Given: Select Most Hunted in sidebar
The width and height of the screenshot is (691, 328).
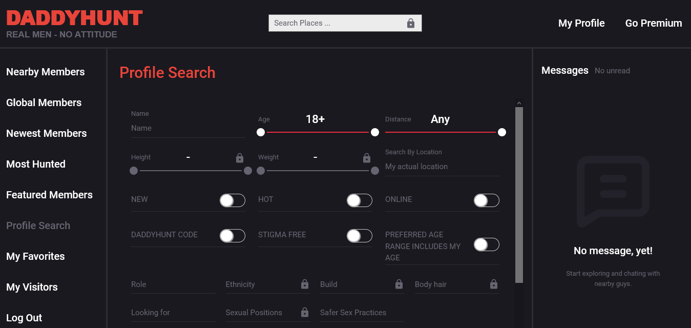Looking at the screenshot, I should 36,164.
